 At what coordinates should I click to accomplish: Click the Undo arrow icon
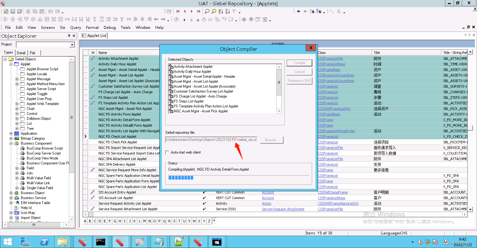51,11
